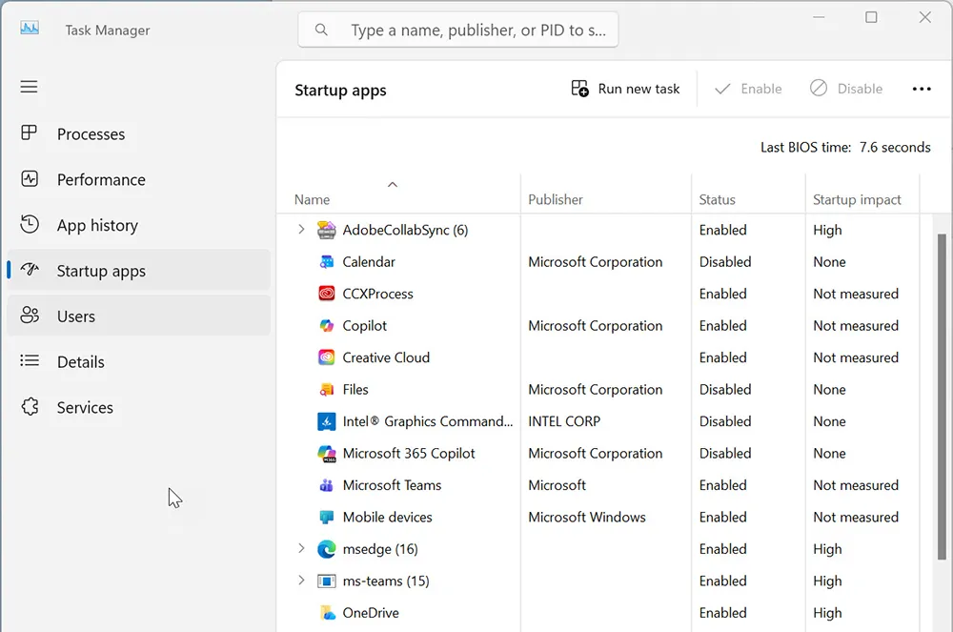
Task: Click the OneDrive app icon
Action: [x=325, y=612]
